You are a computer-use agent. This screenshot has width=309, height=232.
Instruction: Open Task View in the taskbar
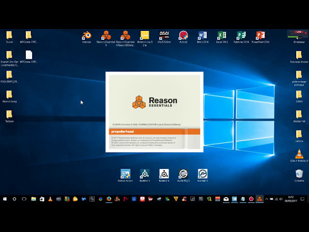pyautogui.click(x=24, y=199)
